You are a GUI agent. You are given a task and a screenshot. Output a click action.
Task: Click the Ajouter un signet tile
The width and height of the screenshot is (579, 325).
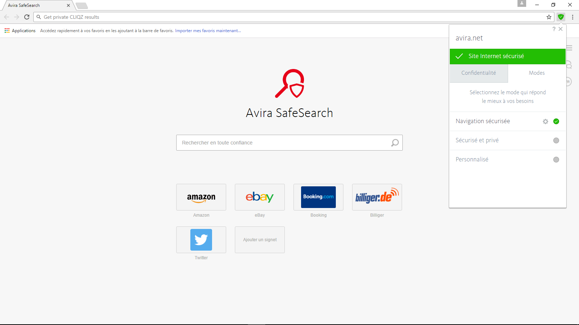coord(260,240)
